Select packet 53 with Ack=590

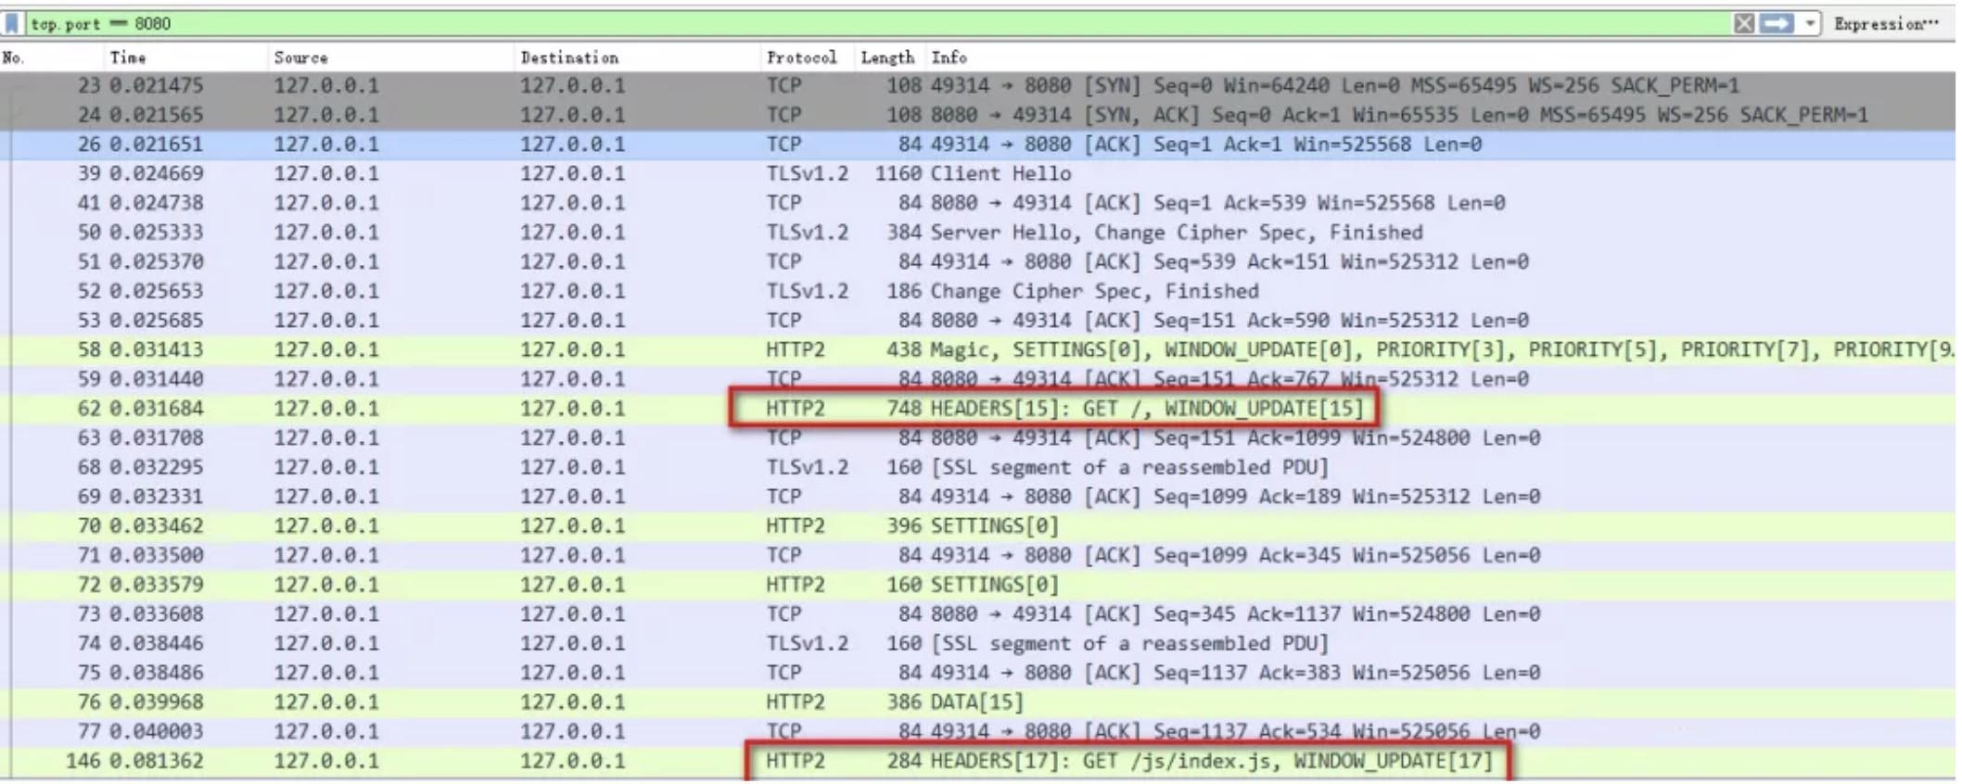tap(978, 321)
